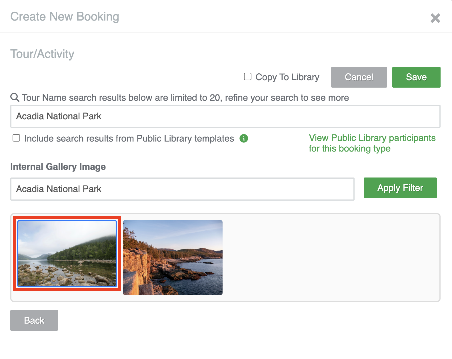Click Apply Filter for gallery images
The height and width of the screenshot is (359, 452).
[400, 188]
